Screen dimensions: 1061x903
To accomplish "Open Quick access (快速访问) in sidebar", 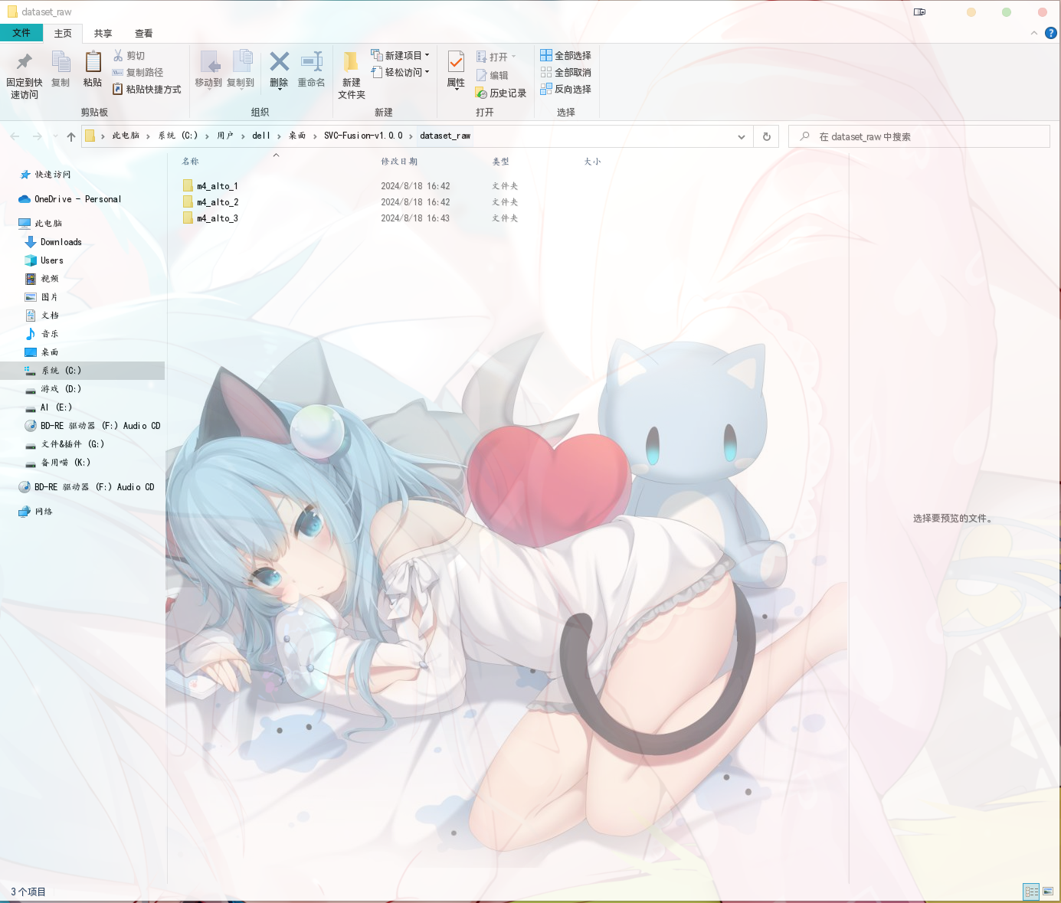I will [46, 175].
